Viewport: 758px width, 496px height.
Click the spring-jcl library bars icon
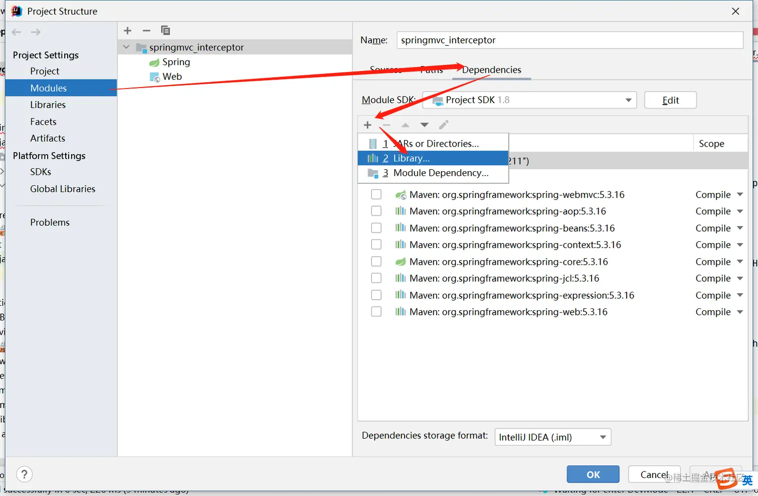[401, 278]
